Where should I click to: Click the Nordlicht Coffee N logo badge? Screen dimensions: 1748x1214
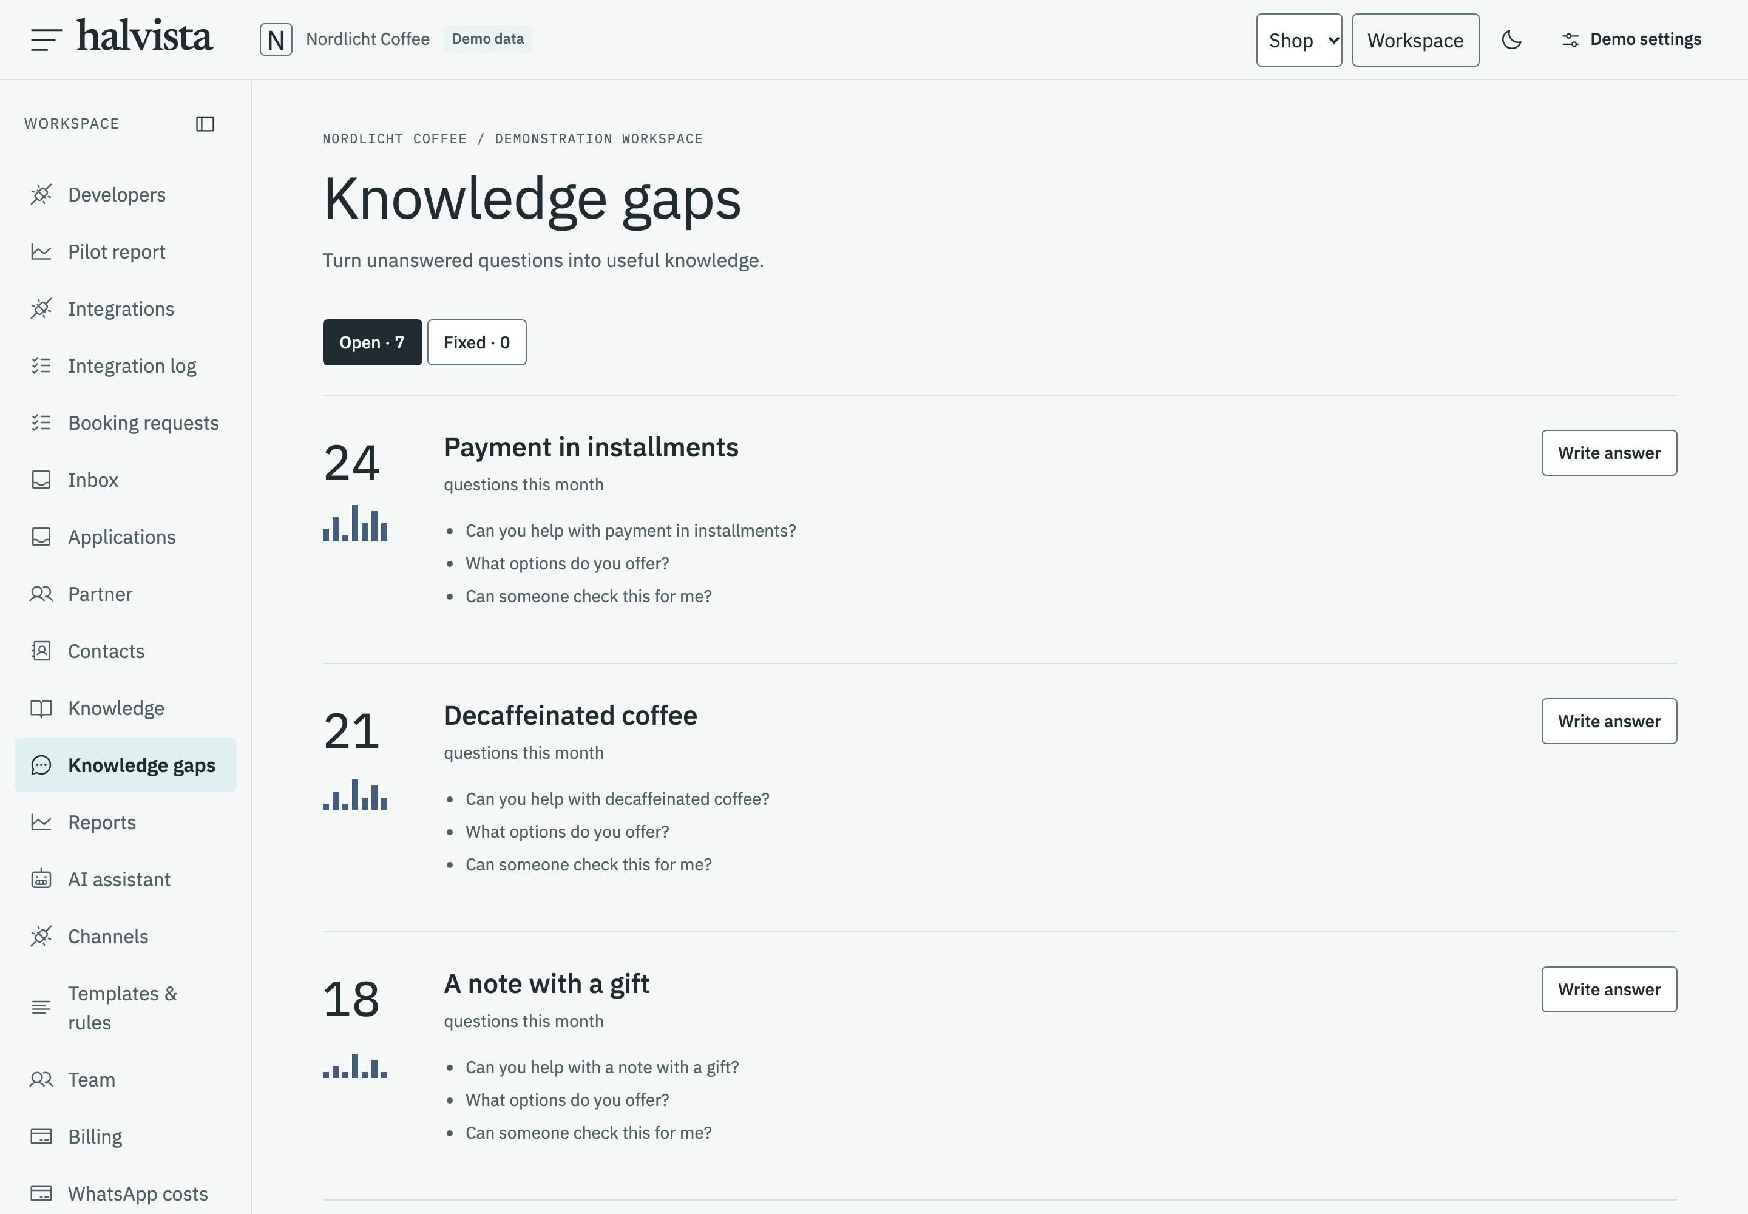coord(276,39)
